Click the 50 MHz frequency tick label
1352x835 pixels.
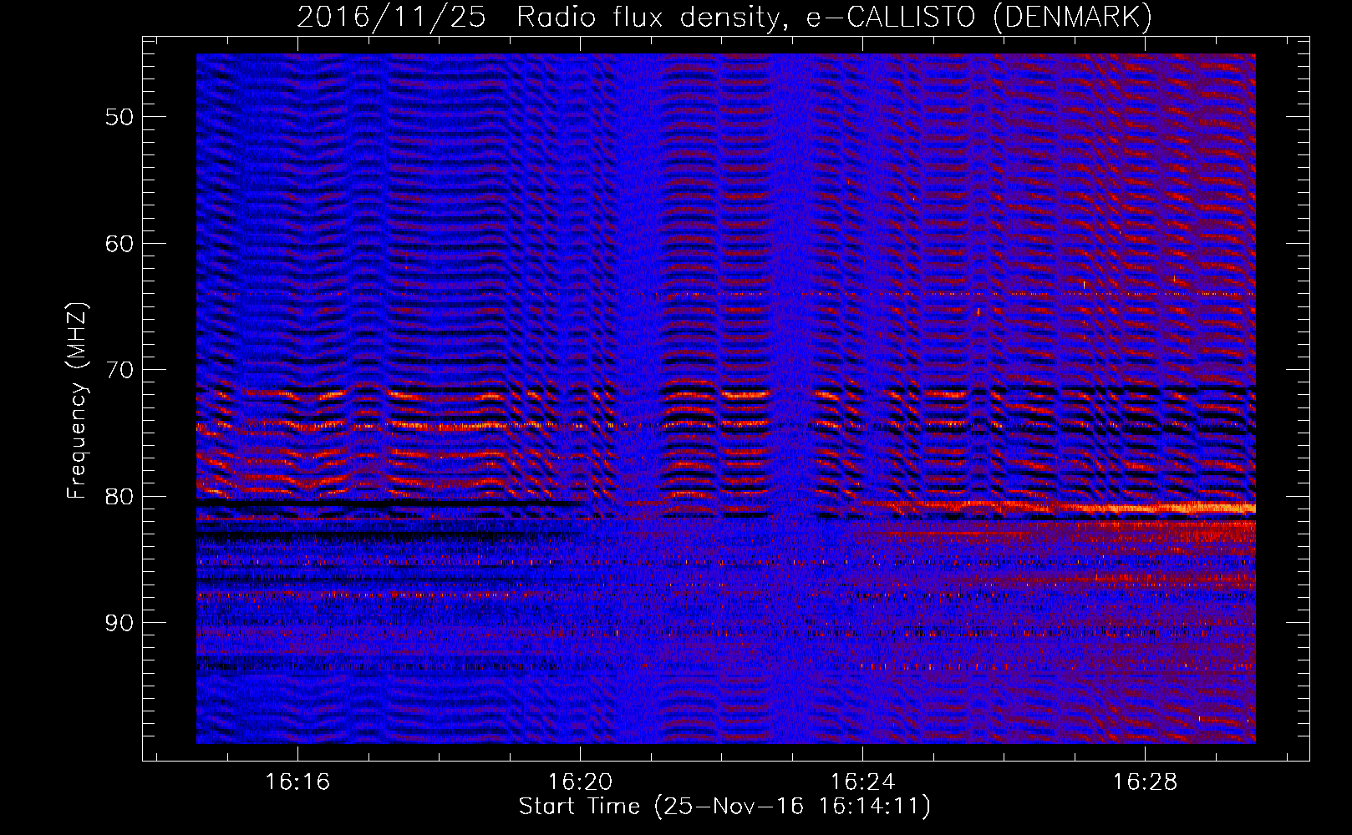pos(119,117)
